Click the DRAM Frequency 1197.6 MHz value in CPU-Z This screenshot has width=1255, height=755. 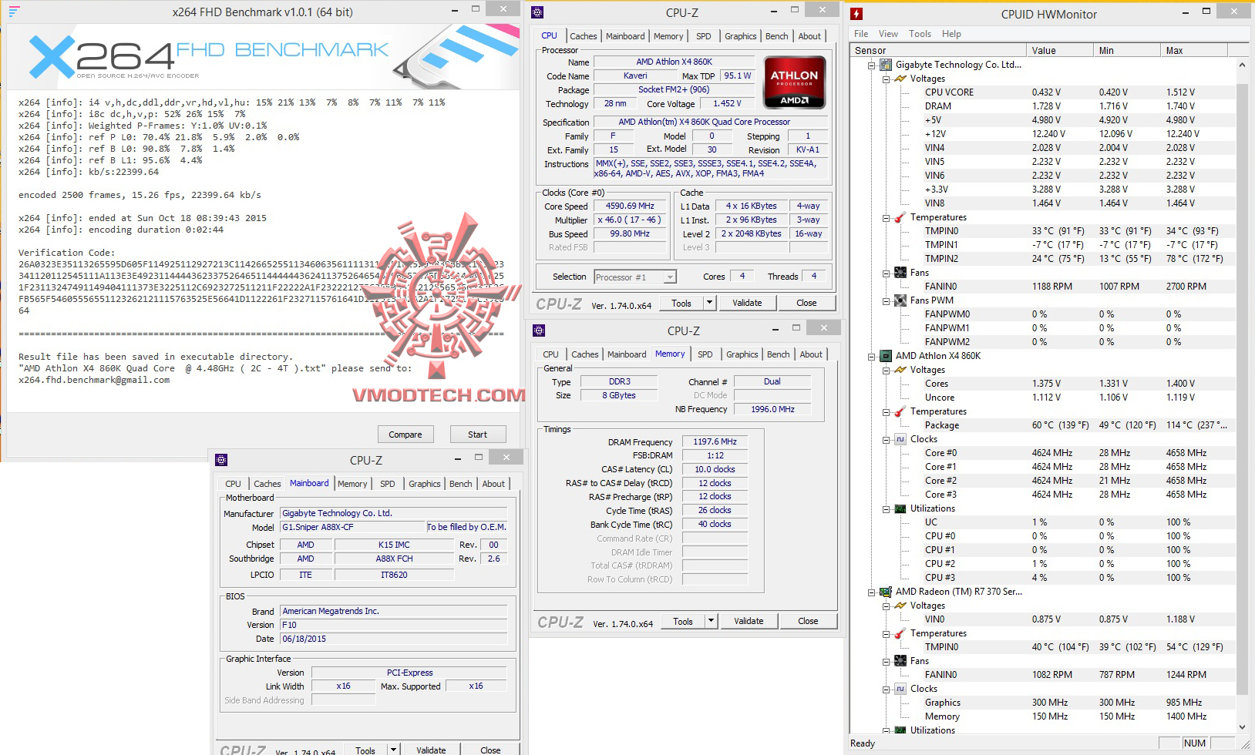pos(715,442)
